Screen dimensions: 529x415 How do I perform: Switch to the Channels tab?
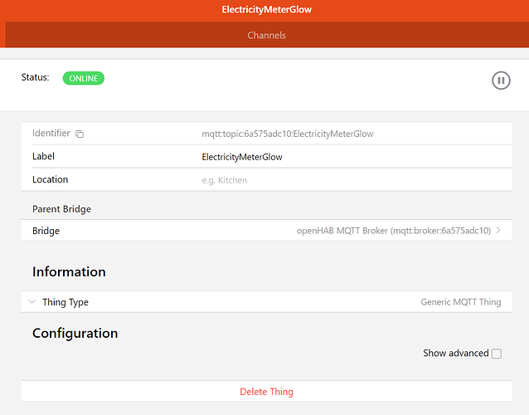click(x=266, y=36)
